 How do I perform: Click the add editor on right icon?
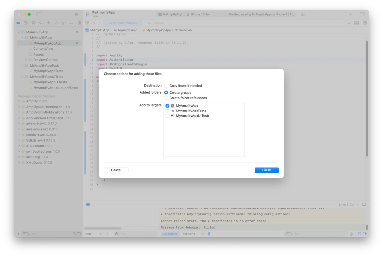[365, 23]
